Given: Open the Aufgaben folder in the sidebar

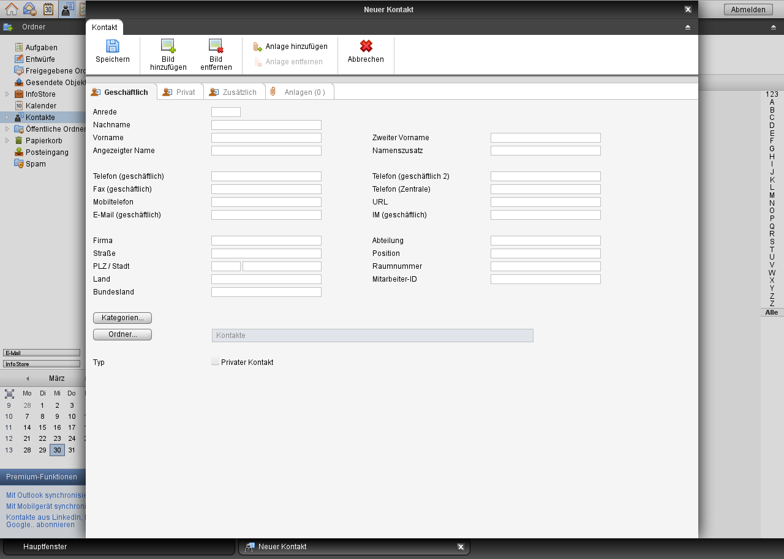Looking at the screenshot, I should click(x=42, y=47).
